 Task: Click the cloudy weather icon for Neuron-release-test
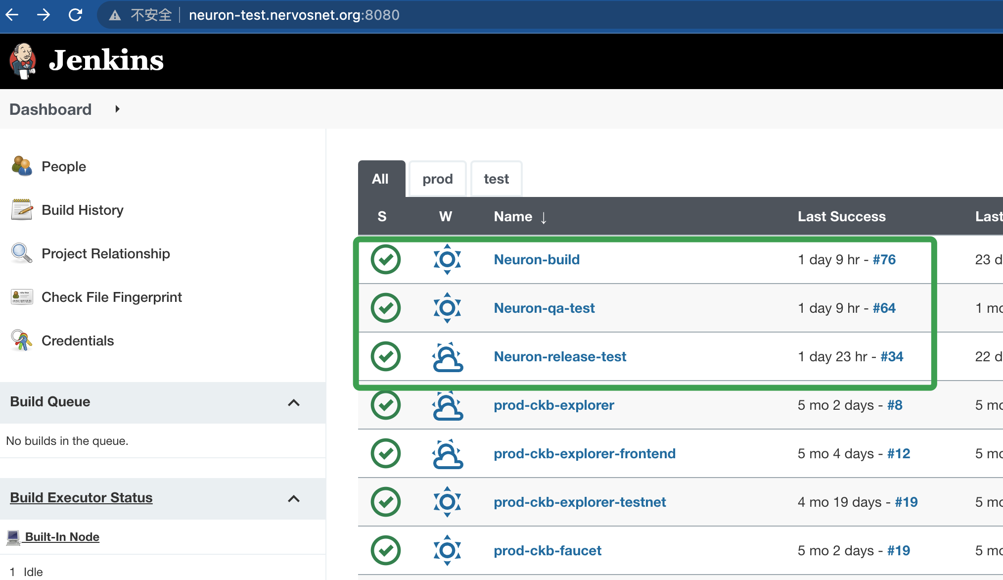[x=448, y=356]
